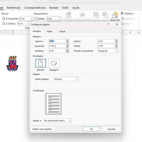This screenshot has height=142, width=142.
Task: Open the Alinhar align menu
Action: tap(128, 14)
